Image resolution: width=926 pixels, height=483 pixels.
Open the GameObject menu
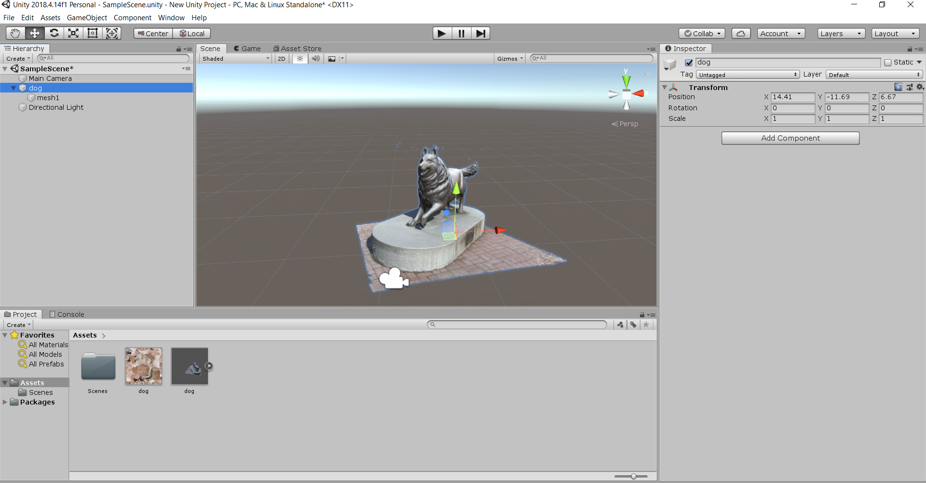(87, 18)
